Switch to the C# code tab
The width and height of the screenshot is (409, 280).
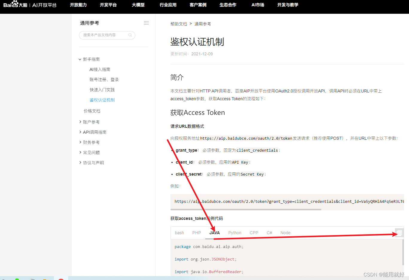click(269, 233)
